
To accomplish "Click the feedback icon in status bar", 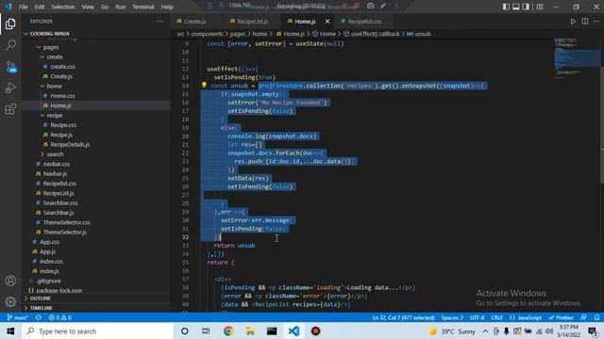I will [584, 317].
